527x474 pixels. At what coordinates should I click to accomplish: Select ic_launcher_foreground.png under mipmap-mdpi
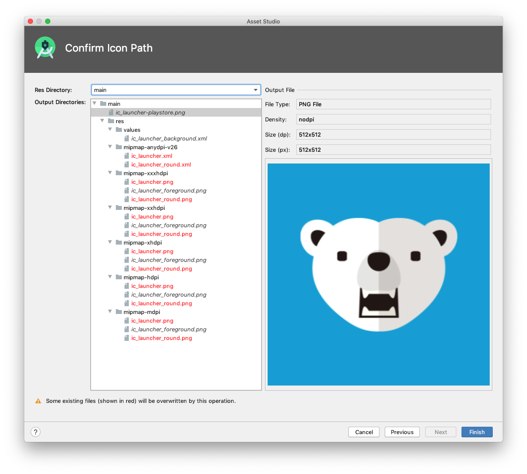click(x=168, y=329)
